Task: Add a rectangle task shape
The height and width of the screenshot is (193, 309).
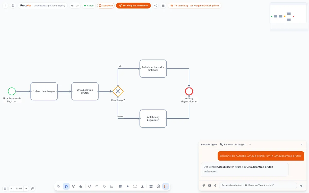Action: pos(97,186)
